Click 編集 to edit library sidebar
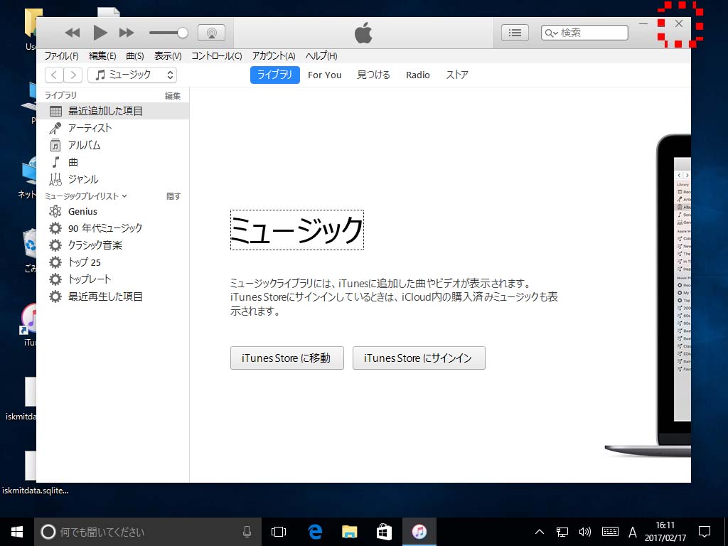The image size is (728, 546). (173, 95)
